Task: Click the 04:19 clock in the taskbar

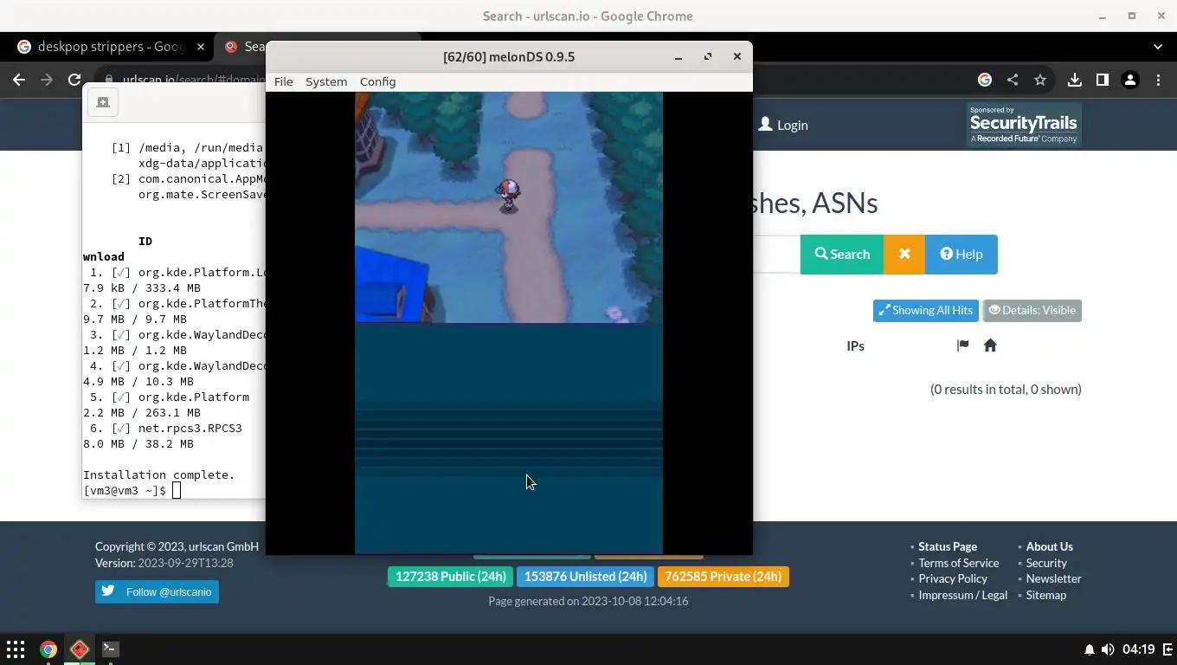Action: point(1139,649)
